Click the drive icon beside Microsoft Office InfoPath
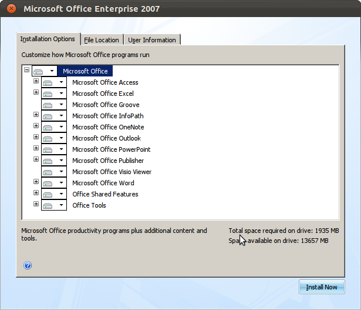Image resolution: width=361 pixels, height=310 pixels. [x=48, y=116]
